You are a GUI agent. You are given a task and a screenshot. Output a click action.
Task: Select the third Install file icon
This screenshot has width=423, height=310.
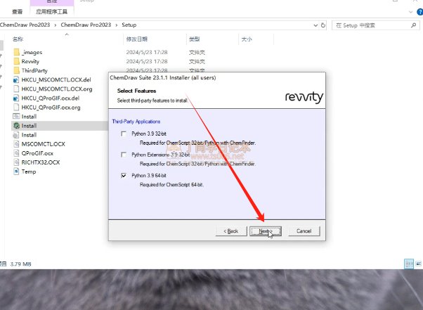click(x=16, y=135)
